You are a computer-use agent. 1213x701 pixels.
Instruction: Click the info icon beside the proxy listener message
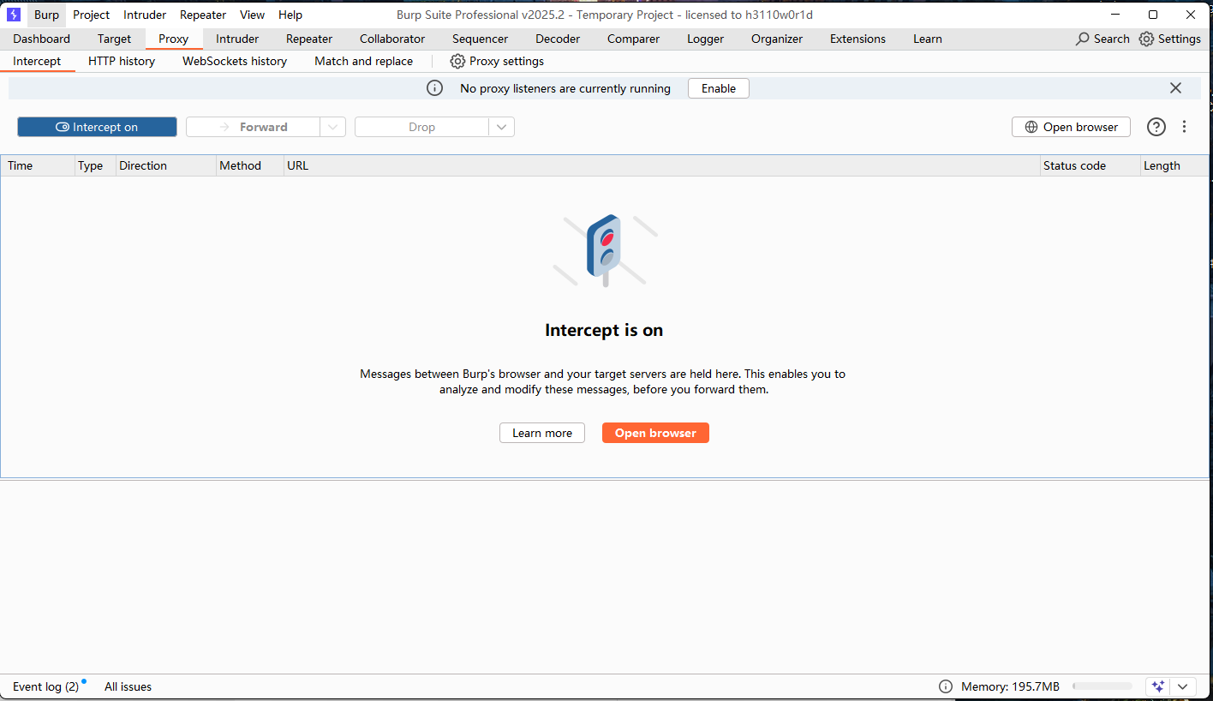point(435,88)
